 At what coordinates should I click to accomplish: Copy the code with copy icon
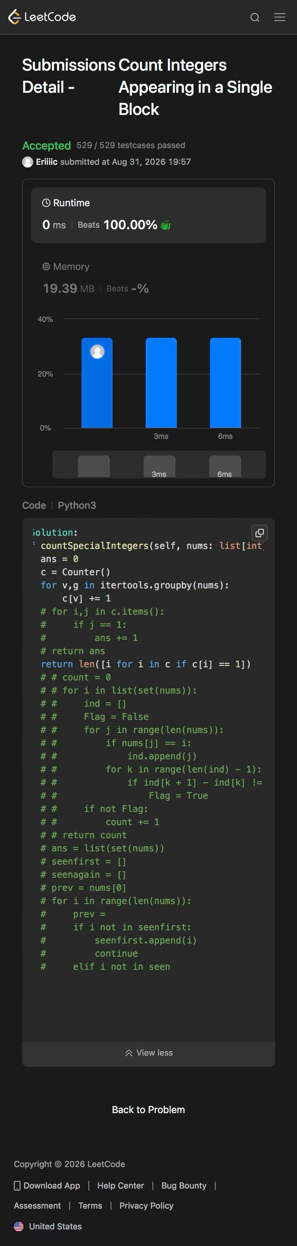[x=260, y=533]
